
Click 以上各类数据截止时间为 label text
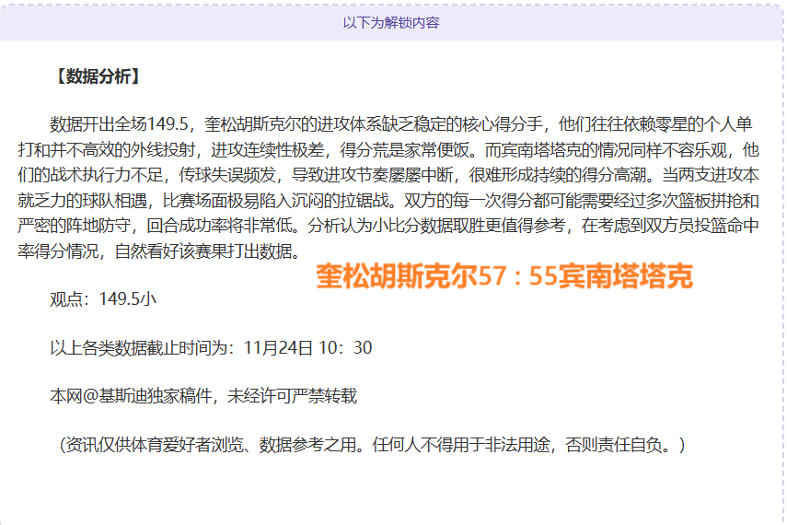142,347
